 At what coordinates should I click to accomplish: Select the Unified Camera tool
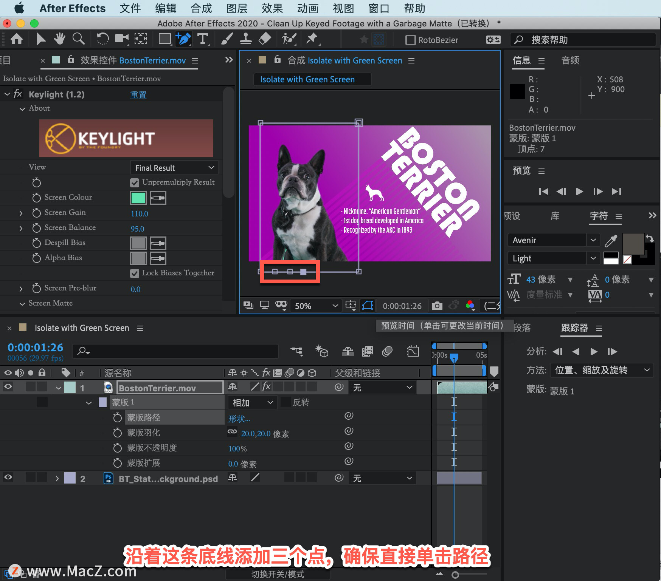click(x=122, y=39)
